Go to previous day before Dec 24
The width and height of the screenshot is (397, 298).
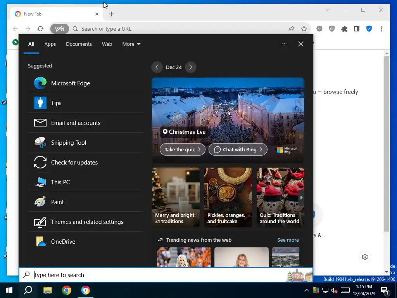157,67
